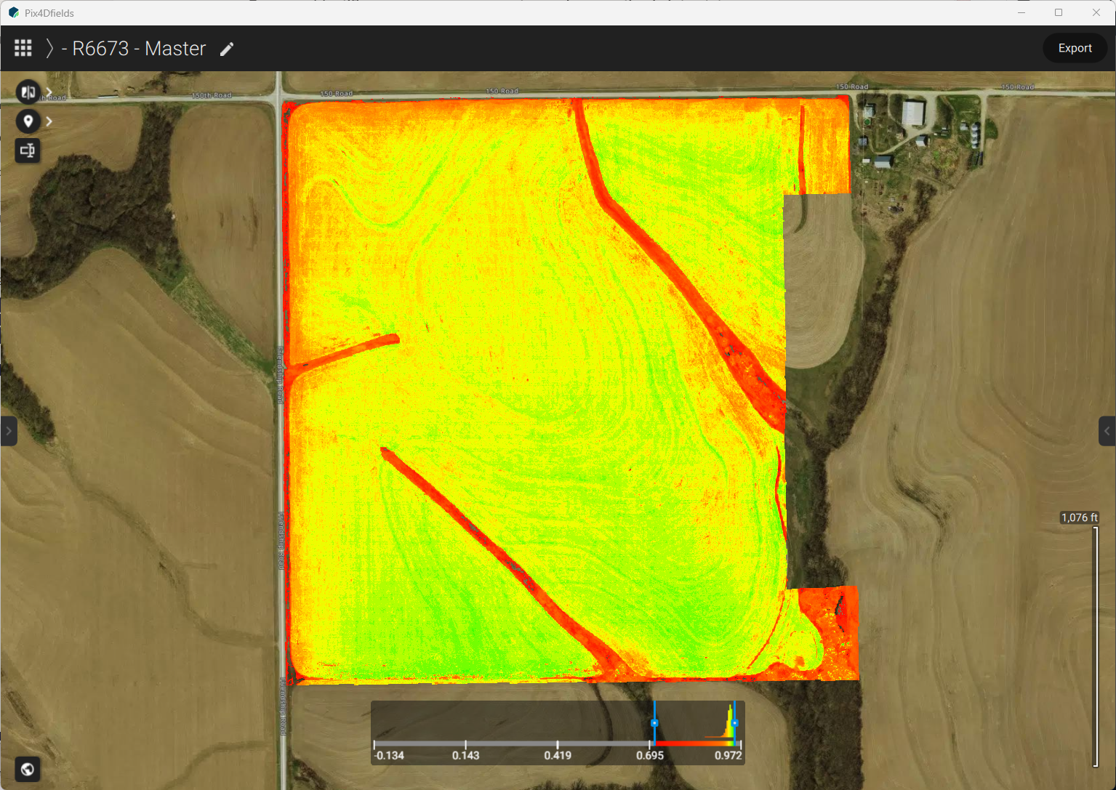1116x790 pixels.
Task: Click the value label 0.419 on the scale
Action: click(x=558, y=756)
